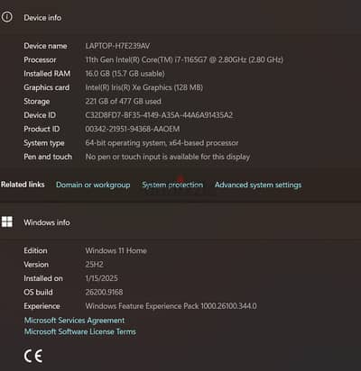Click the Experience label

pos(42,306)
